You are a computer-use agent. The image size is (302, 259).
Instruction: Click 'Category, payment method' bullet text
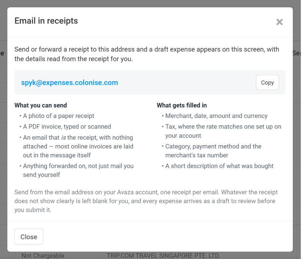213,151
